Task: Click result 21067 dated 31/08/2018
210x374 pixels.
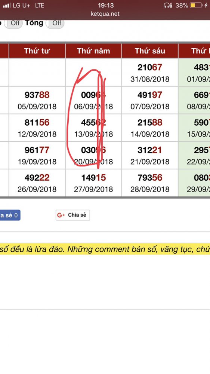Action: point(150,73)
